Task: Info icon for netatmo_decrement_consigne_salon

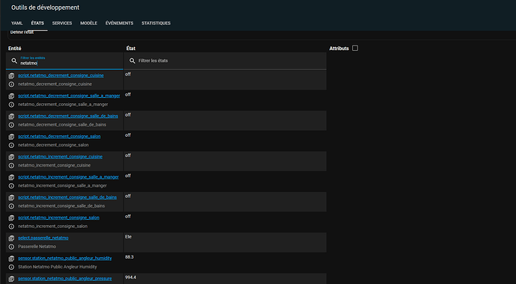Action: coord(11,145)
